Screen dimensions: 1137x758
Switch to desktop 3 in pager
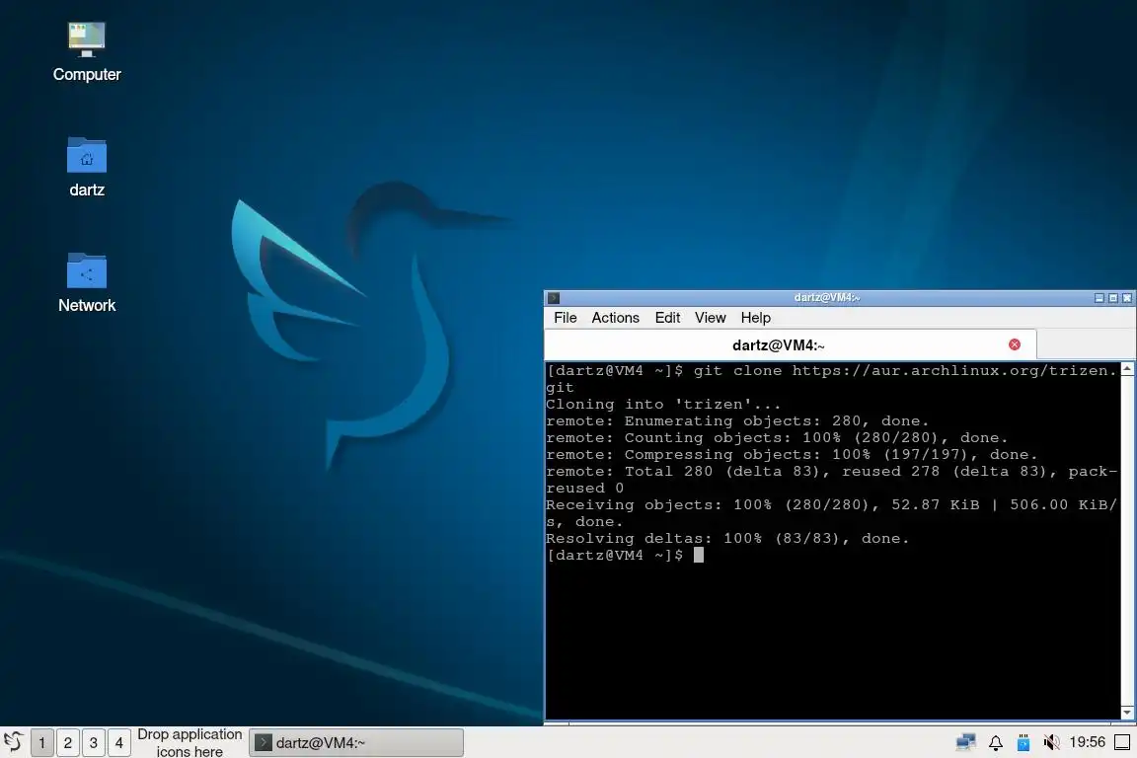click(x=94, y=743)
